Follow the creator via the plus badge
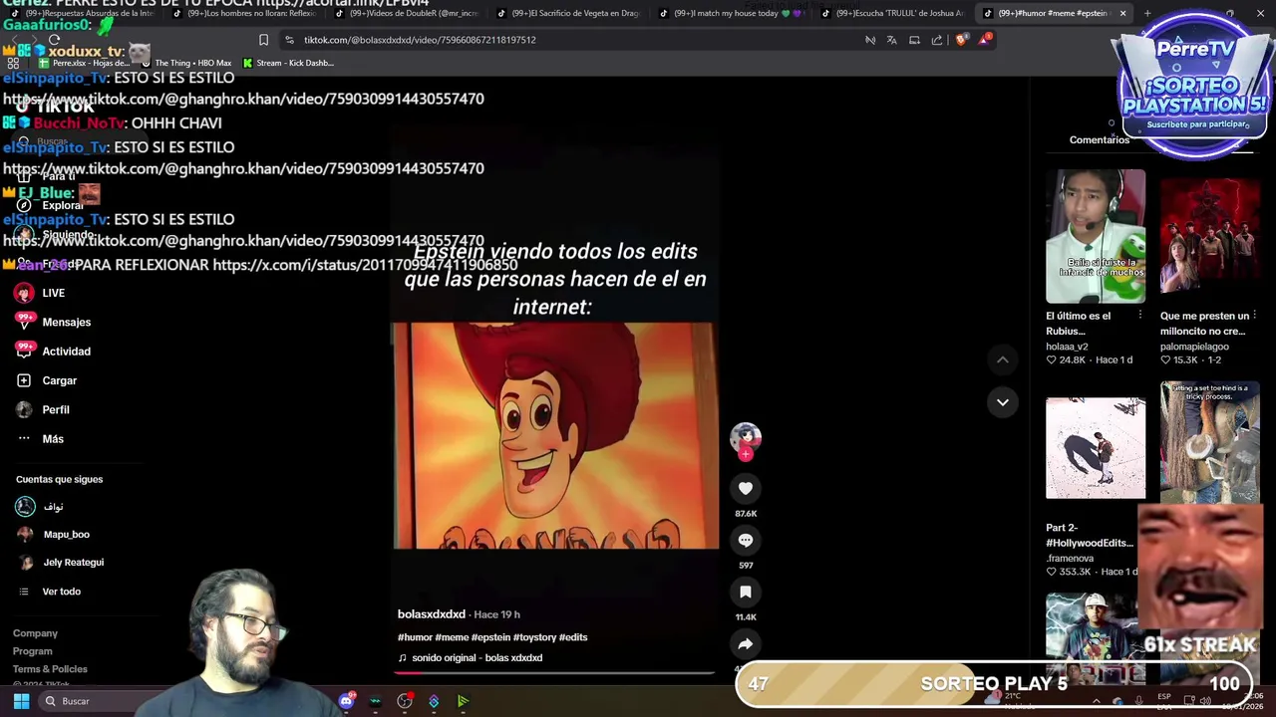The image size is (1276, 717). click(x=745, y=454)
